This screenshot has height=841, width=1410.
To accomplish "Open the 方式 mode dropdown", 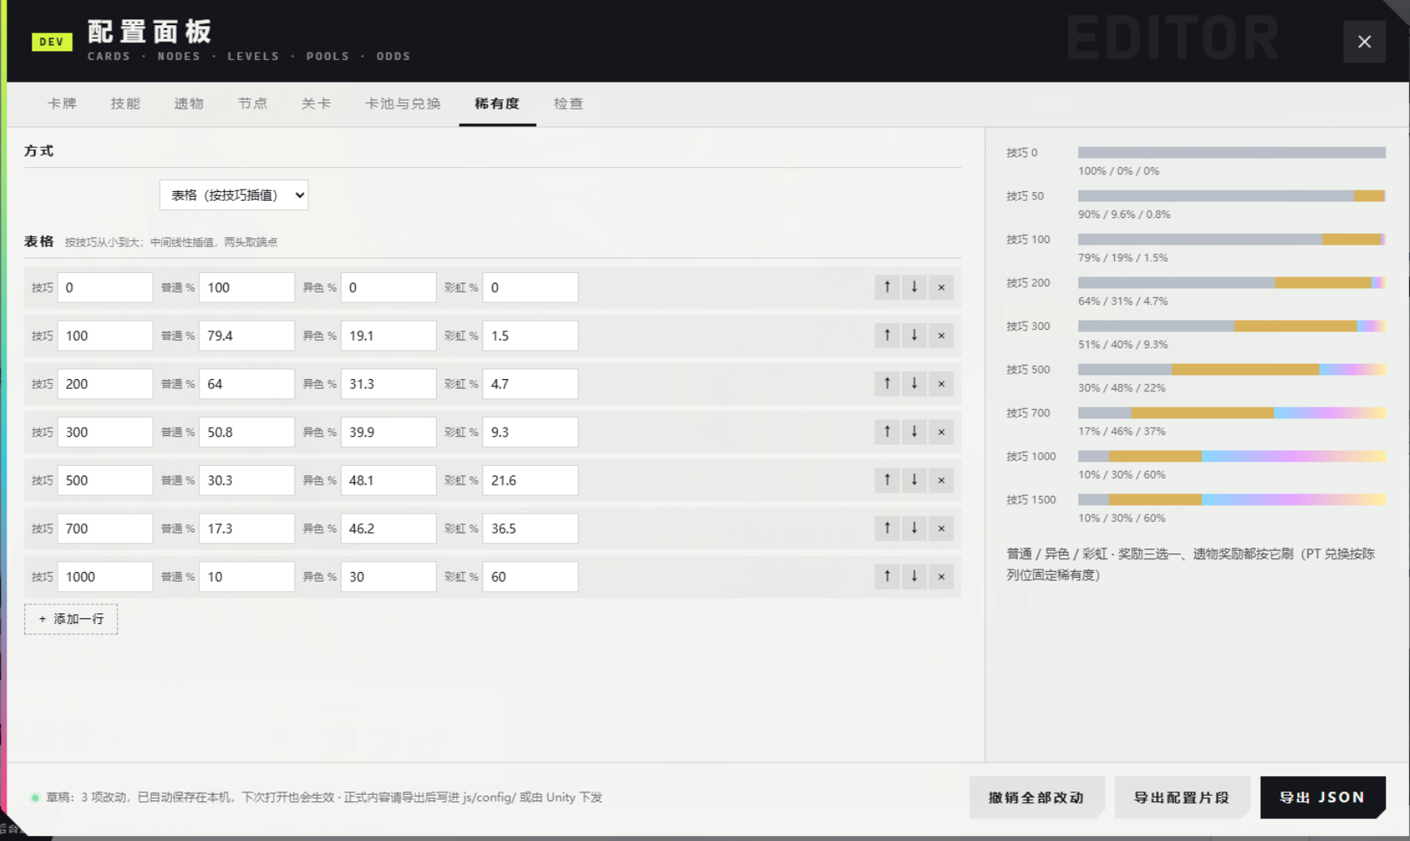I will pyautogui.click(x=234, y=195).
